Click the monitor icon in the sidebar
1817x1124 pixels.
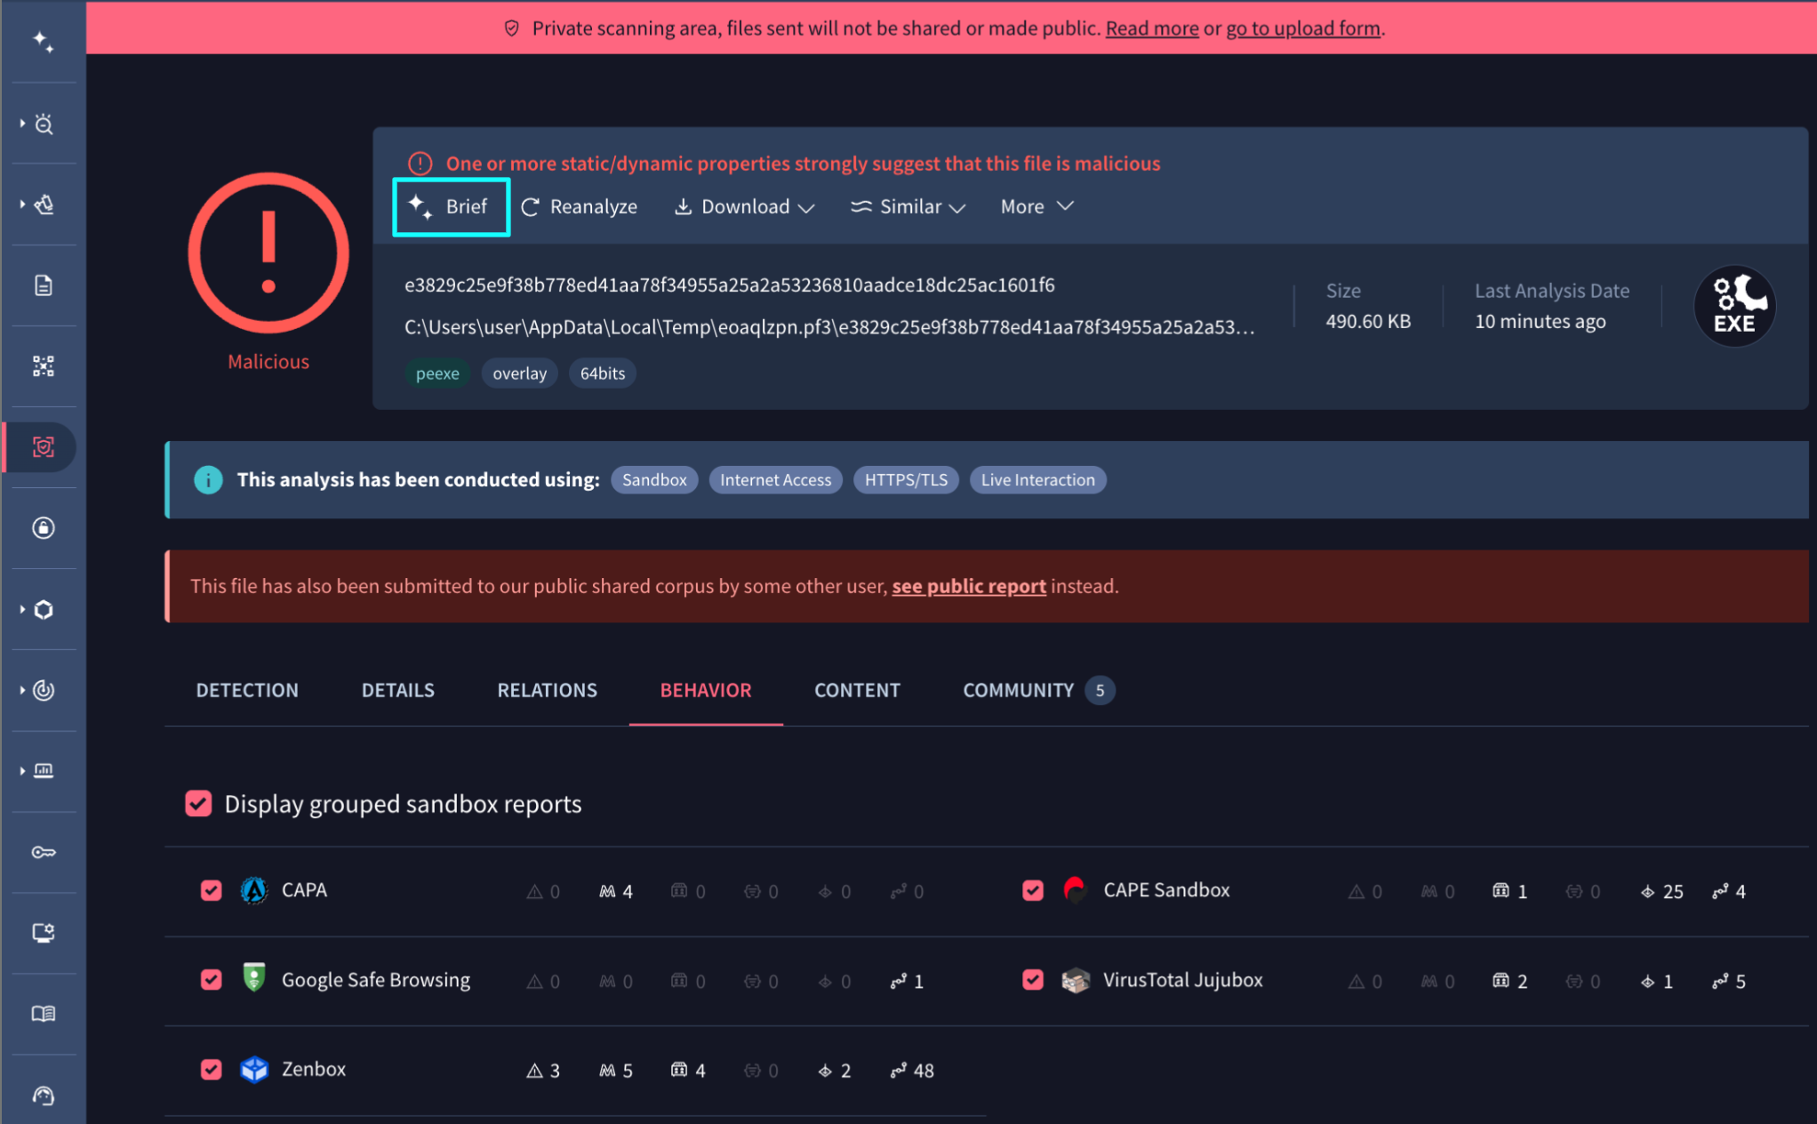tap(43, 933)
